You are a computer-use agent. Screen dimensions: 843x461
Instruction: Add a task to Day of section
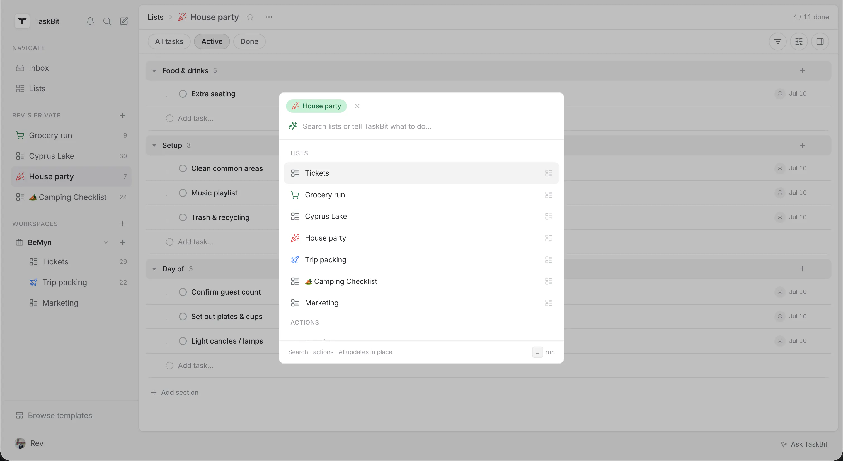(802, 269)
